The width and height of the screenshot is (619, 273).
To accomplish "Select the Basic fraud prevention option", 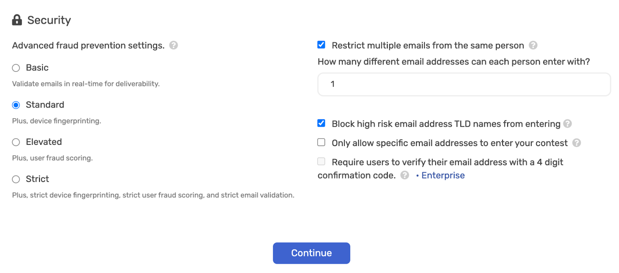I will [x=16, y=68].
